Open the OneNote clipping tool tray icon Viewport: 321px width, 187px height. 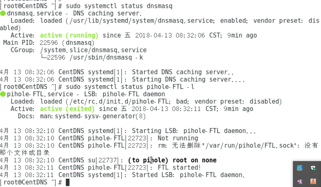point(300,181)
